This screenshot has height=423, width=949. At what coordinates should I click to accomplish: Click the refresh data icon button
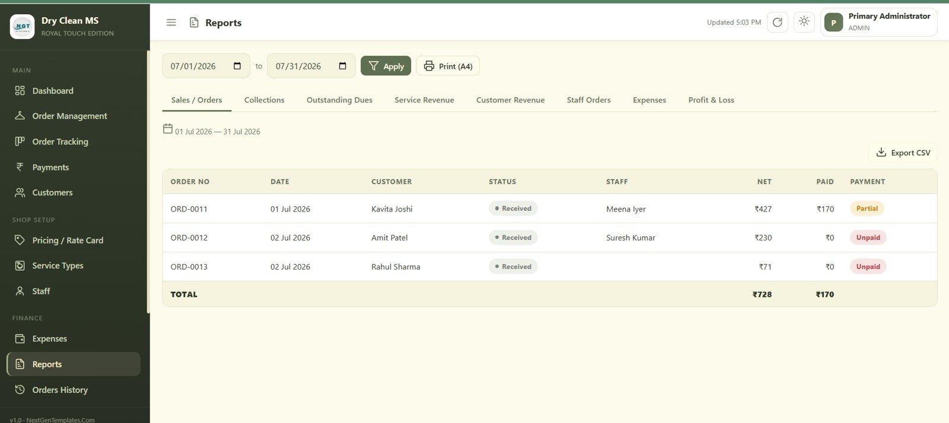[x=777, y=23]
